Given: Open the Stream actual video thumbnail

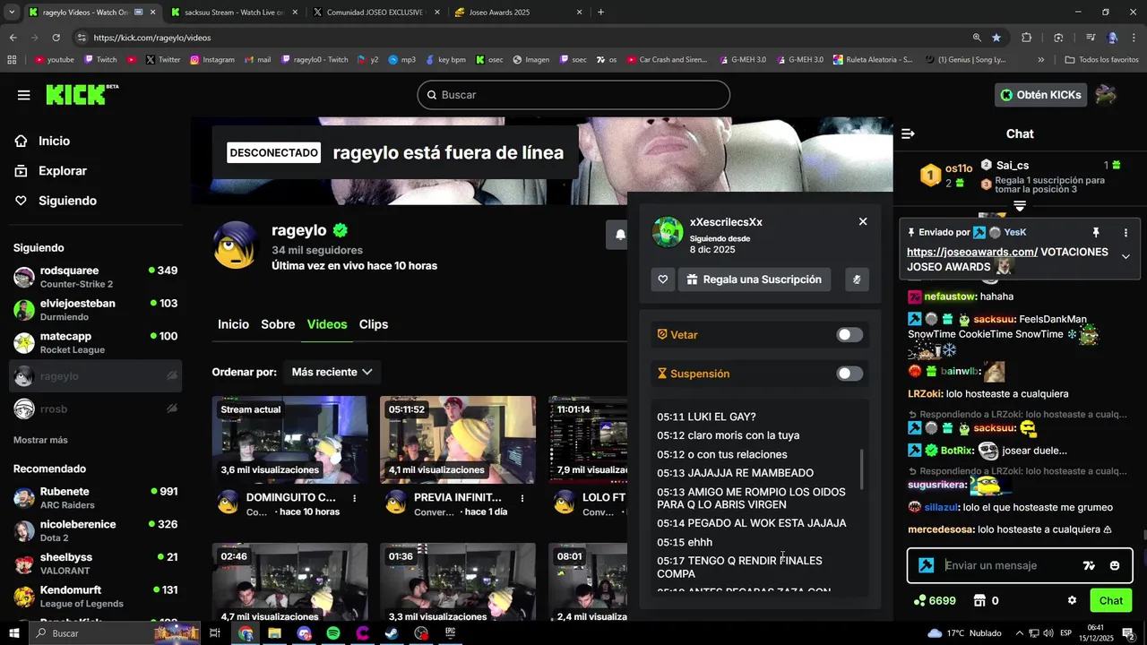Looking at the screenshot, I should pos(289,440).
